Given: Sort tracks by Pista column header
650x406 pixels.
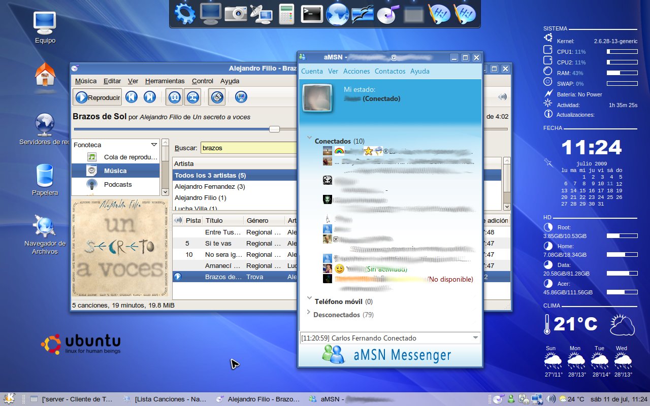Looking at the screenshot, I should tap(193, 220).
